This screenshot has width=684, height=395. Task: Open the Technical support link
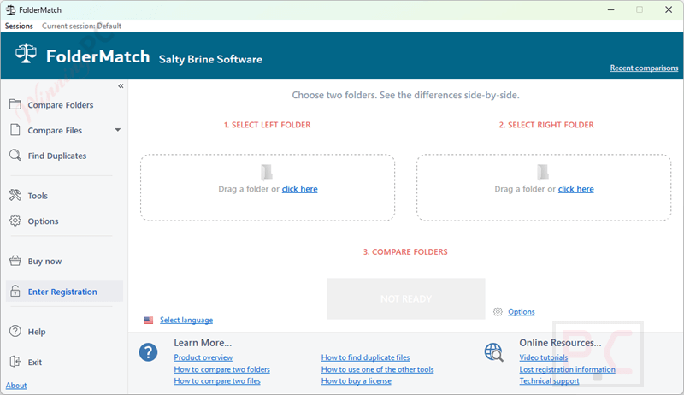[549, 381]
